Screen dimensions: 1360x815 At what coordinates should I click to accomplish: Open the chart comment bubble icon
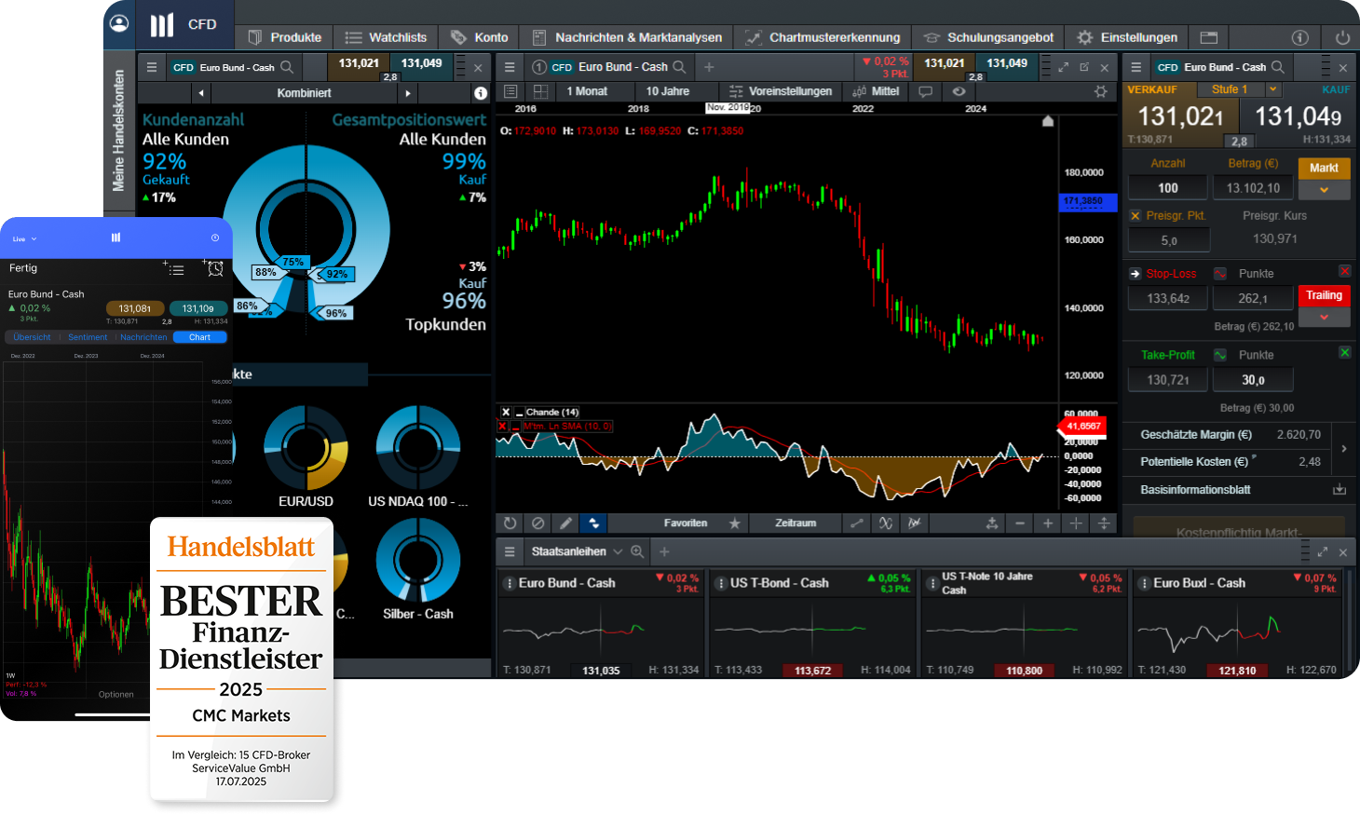coord(925,91)
